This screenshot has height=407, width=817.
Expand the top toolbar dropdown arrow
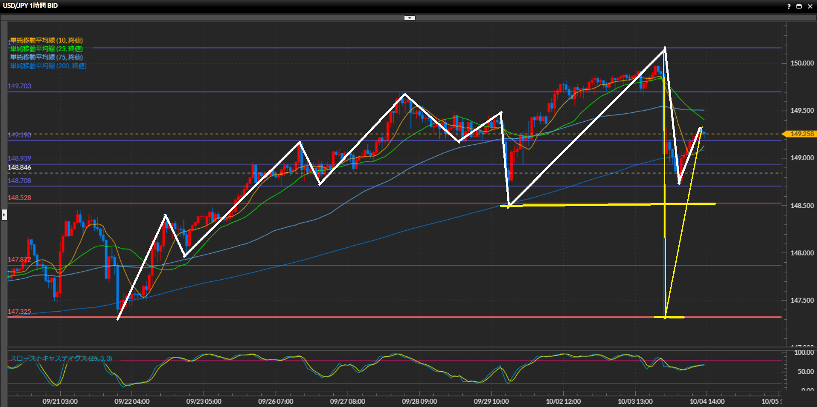[410, 18]
